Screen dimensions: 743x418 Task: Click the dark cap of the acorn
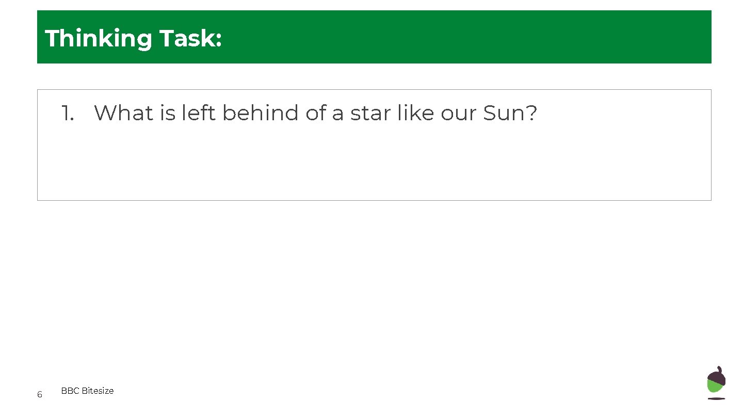point(717,376)
